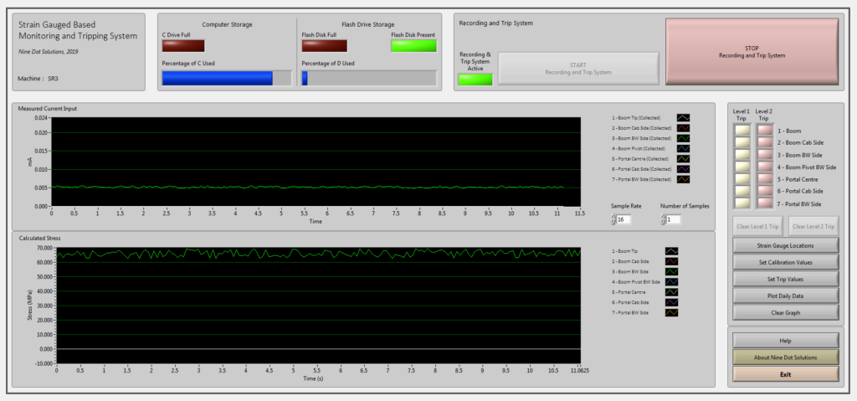Screen dimensions: 857x401
Task: Click the legend swatch for 4 - Boom Pivot (Collected)
Action: coord(683,148)
